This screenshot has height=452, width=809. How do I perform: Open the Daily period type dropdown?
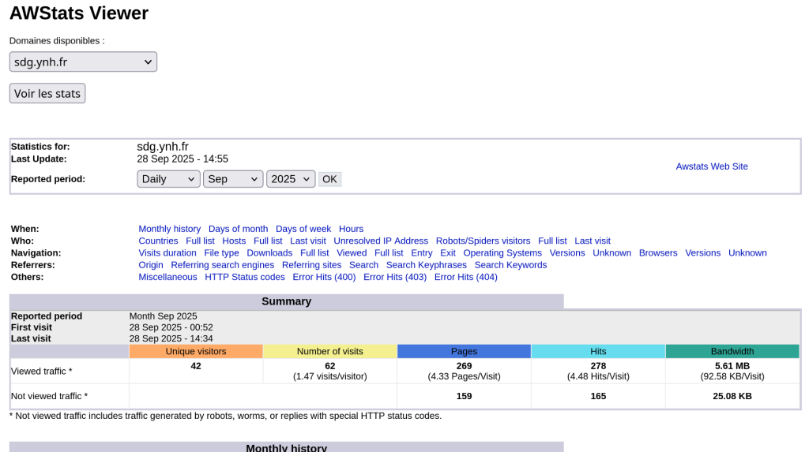tap(168, 179)
